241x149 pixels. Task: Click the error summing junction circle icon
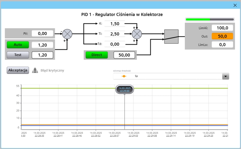(68, 34)
